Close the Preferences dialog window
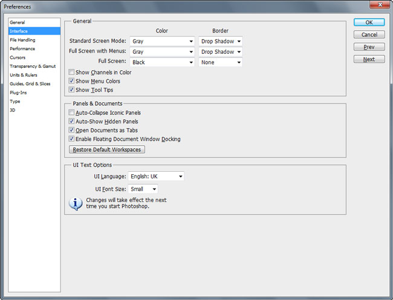The image size is (393, 300). click(380, 6)
